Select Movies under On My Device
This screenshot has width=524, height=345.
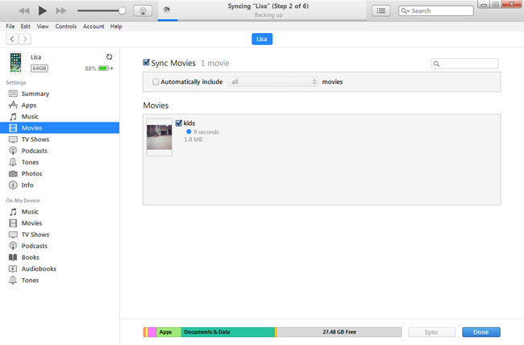(x=31, y=223)
